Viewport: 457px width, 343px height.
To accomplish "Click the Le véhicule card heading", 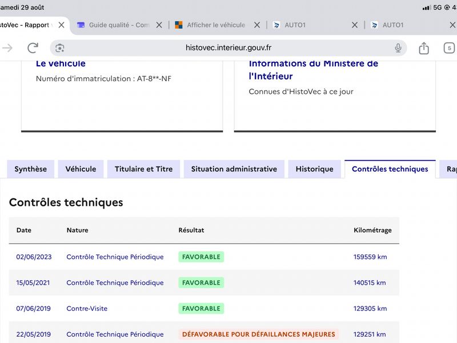I will tap(61, 63).
